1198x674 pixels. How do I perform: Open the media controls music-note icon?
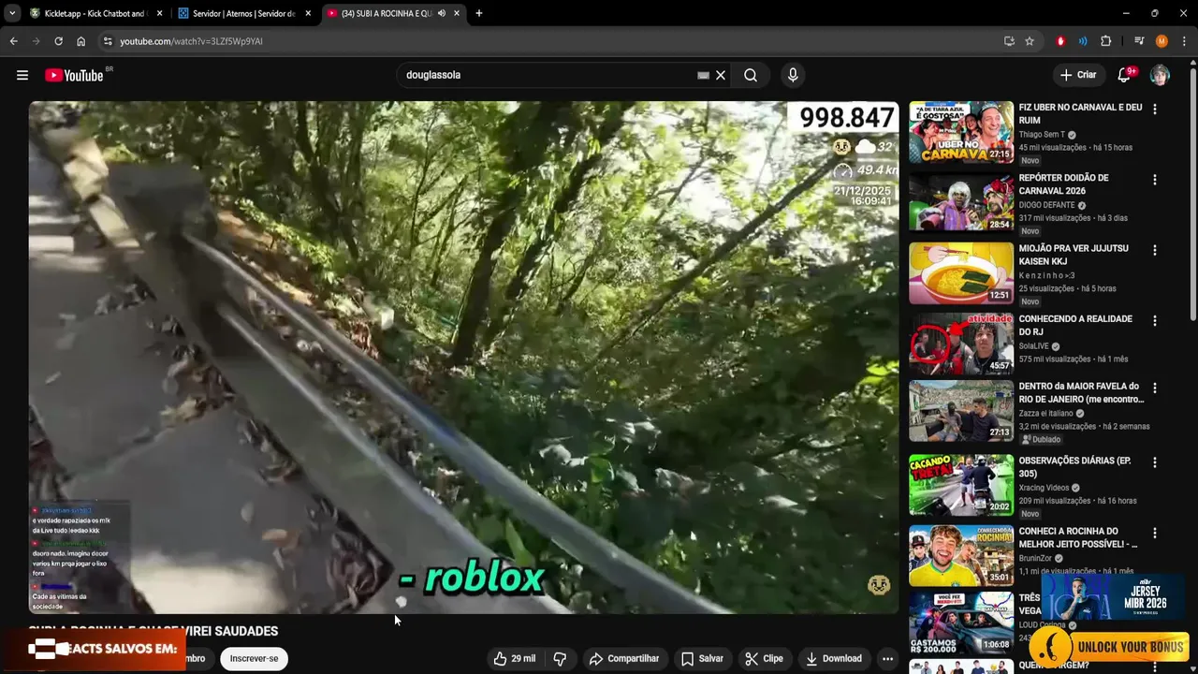point(1139,41)
